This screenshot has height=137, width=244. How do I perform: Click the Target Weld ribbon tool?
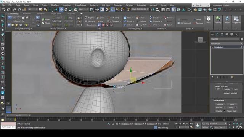pyautogui.click(x=168, y=25)
